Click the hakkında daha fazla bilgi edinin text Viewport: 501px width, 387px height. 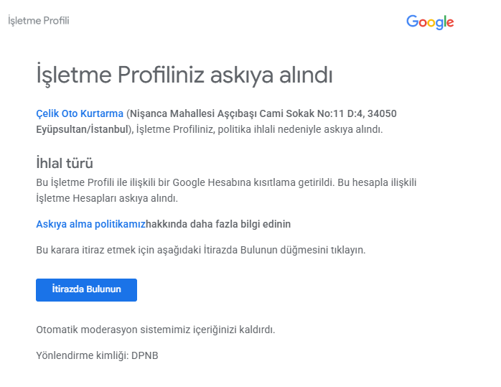(218, 224)
